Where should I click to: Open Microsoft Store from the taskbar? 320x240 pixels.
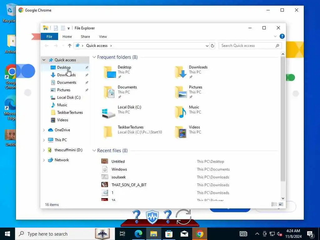pos(169,234)
